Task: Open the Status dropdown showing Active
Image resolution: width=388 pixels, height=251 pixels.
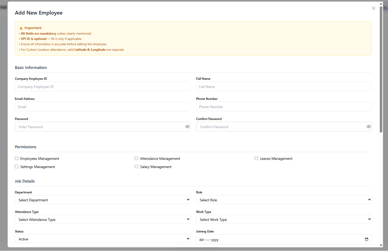Action: (102, 239)
